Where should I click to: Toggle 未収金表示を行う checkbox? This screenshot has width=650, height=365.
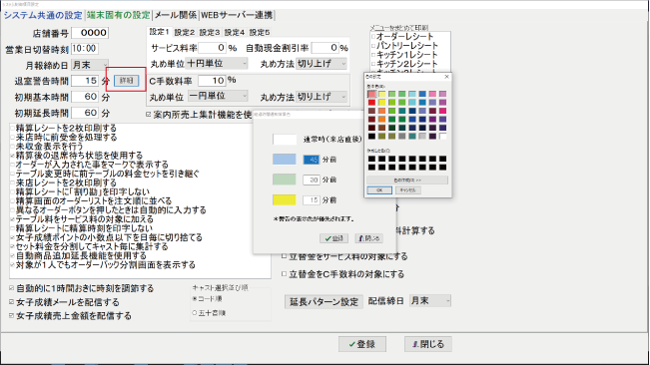pyautogui.click(x=13, y=147)
